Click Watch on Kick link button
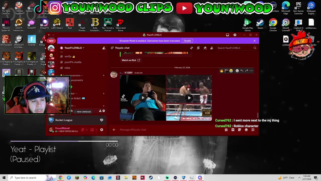This screenshot has height=181, width=321. 131,60
